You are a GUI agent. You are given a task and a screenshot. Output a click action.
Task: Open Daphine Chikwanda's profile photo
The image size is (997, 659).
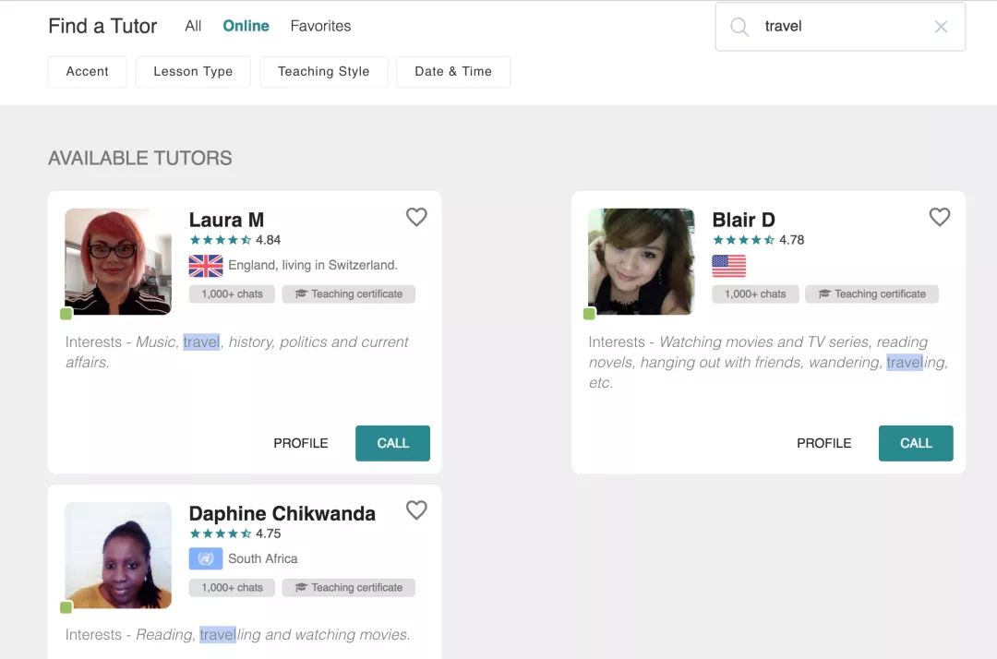pyautogui.click(x=118, y=556)
